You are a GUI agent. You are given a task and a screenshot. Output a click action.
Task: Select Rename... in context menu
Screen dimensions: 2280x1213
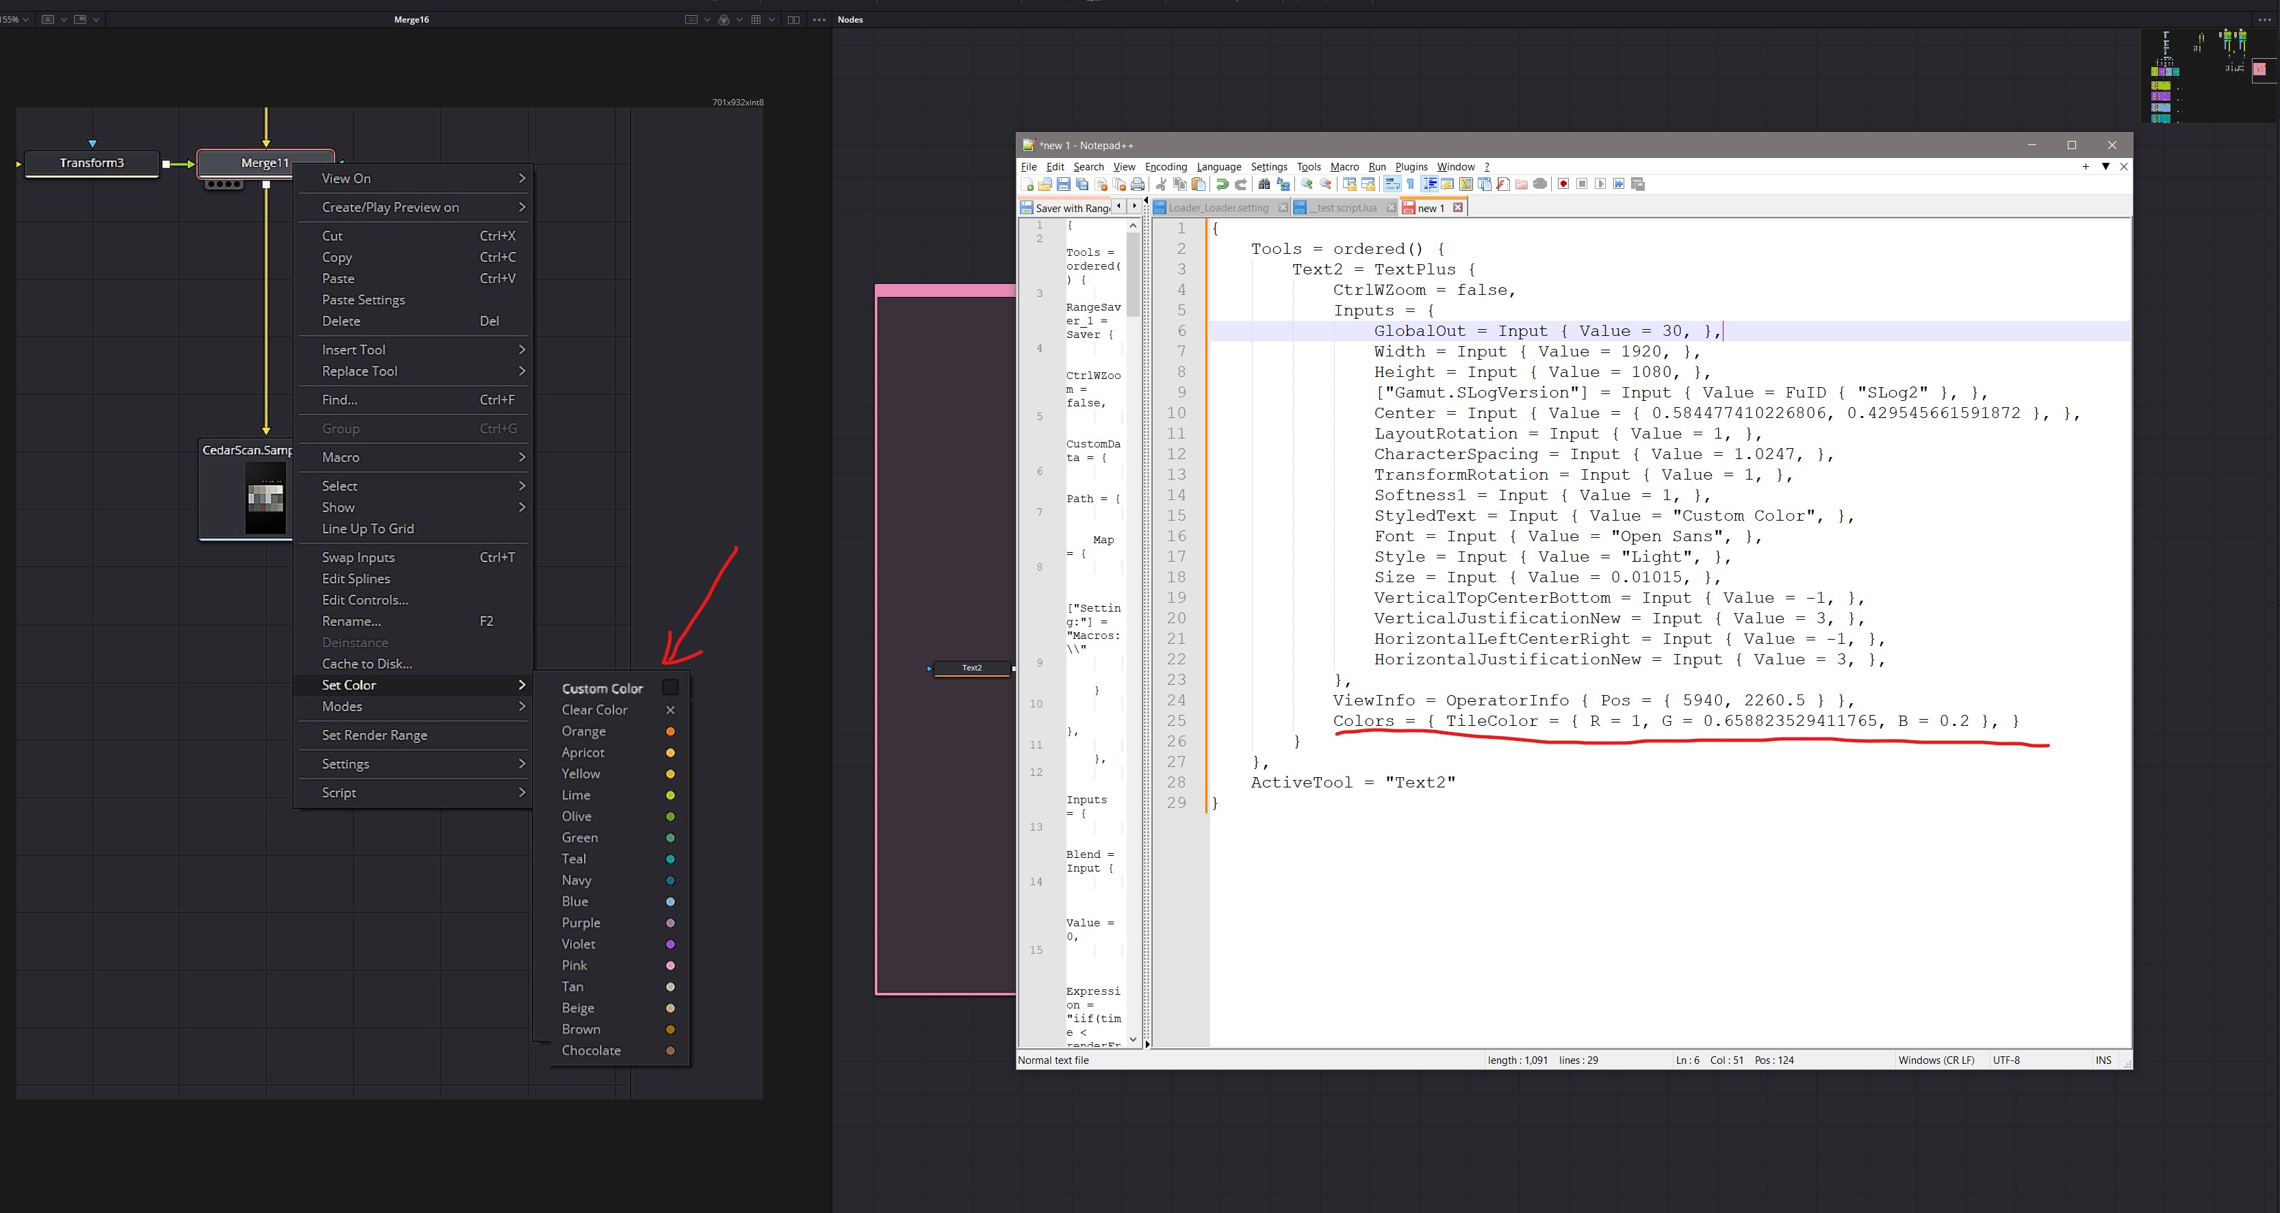(x=413, y=621)
